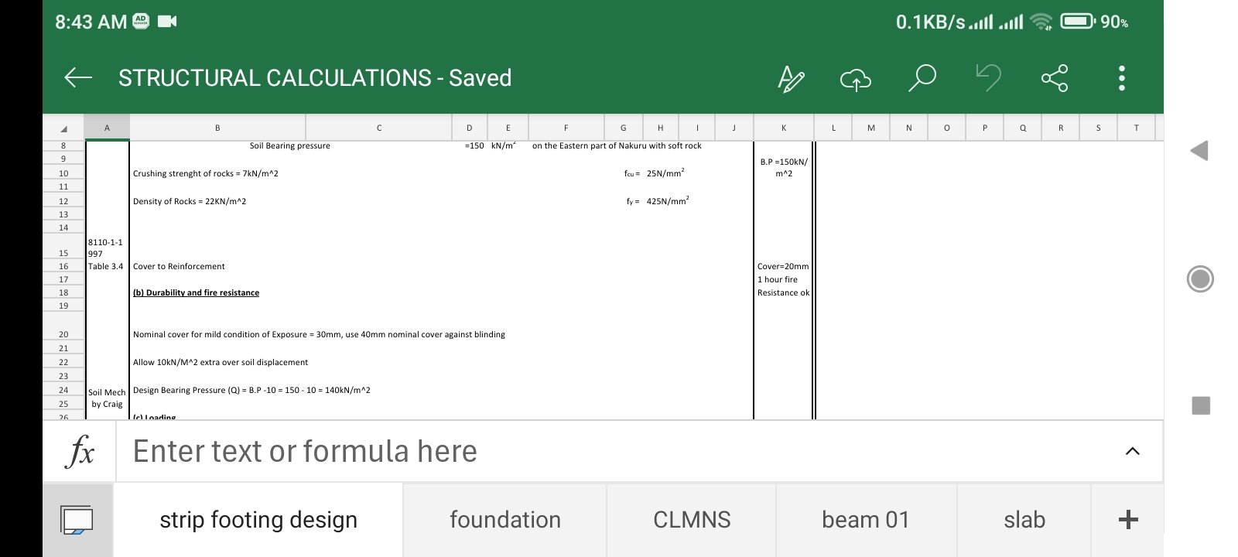Tap the back arrow icon
The height and width of the screenshot is (557, 1238).
tap(78, 77)
